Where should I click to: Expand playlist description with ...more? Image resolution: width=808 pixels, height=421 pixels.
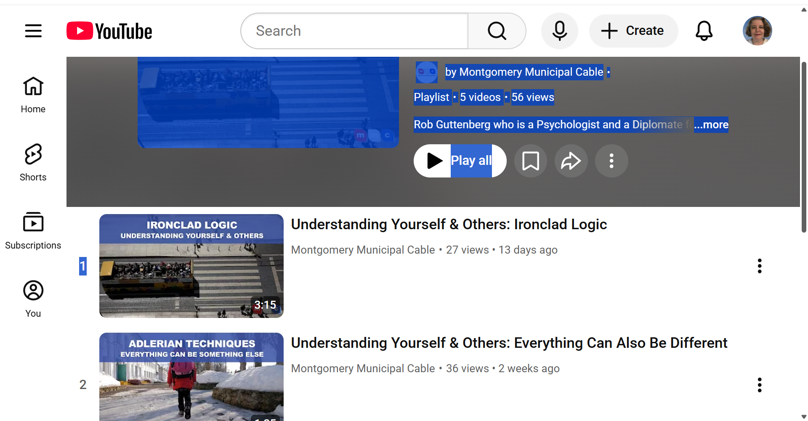pyautogui.click(x=711, y=124)
